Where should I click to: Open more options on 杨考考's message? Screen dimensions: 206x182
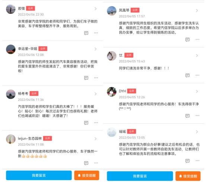pos(96,123)
